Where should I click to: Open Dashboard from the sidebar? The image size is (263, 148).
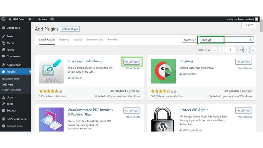coord(13,28)
